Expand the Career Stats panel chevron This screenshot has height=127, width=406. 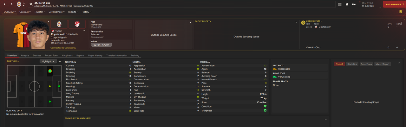[x=402, y=22]
